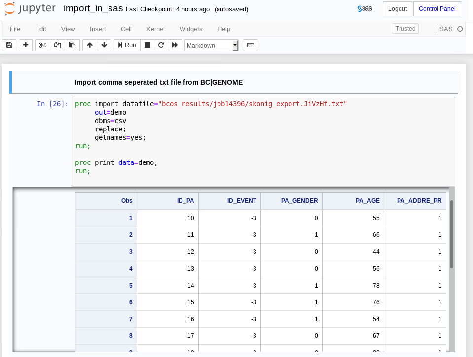Click the PA_ADDRE_PR column header

[415, 201]
